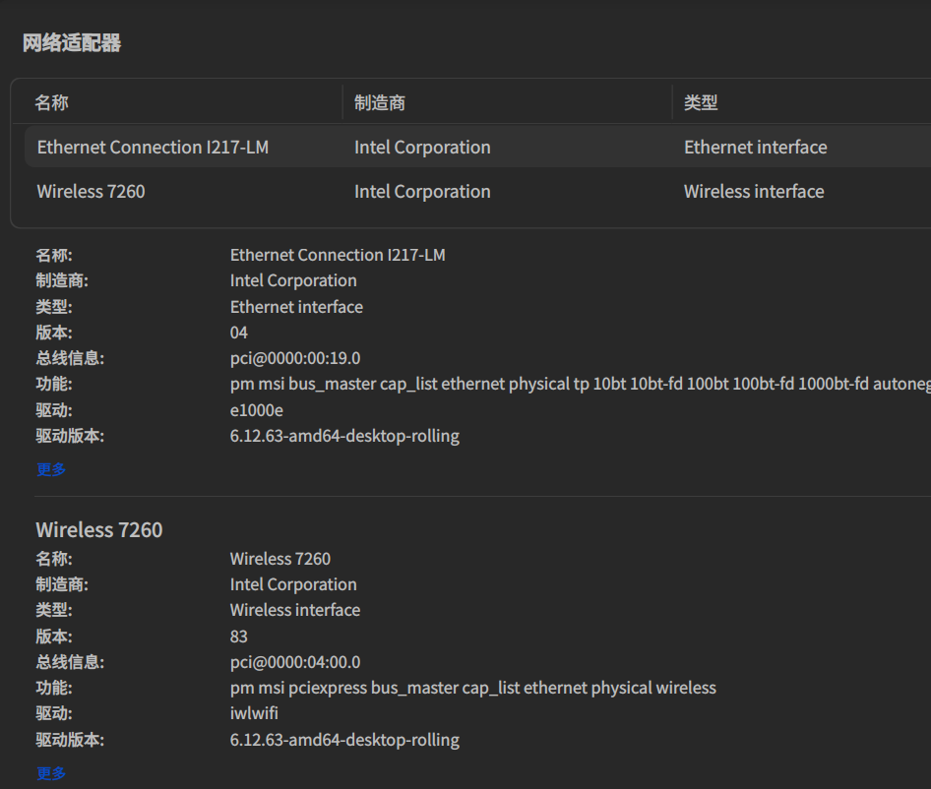Click the Ethernet interface cell in the table
The height and width of the screenshot is (789, 931).
coord(755,147)
